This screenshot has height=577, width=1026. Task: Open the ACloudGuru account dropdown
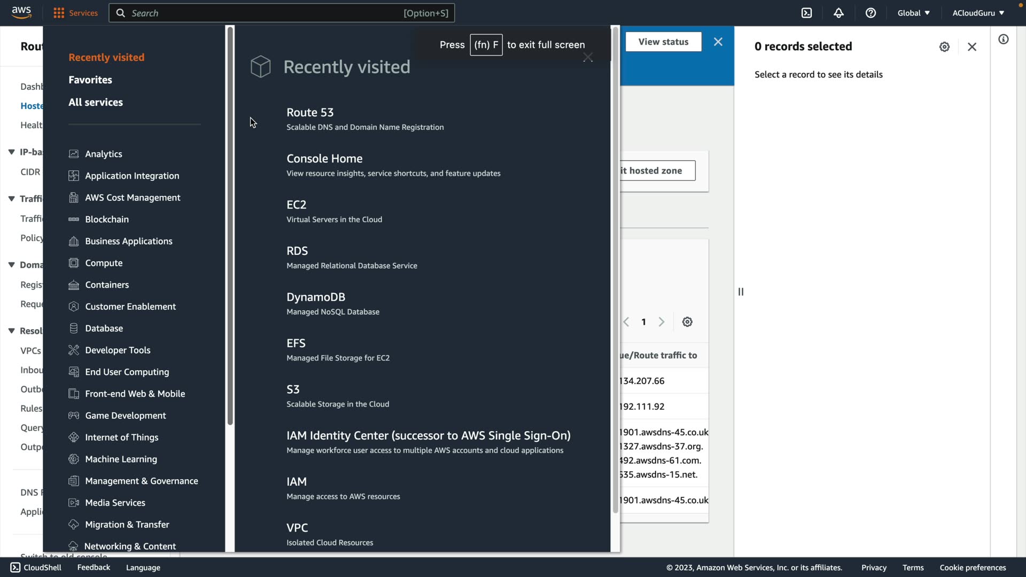tap(977, 13)
